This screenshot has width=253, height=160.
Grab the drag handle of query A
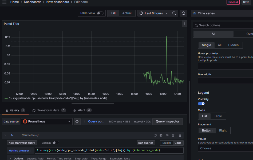[180, 135]
